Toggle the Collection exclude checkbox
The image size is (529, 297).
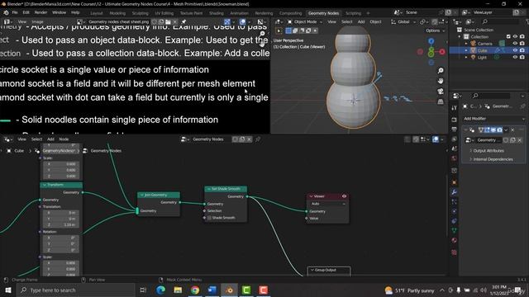[508, 36]
